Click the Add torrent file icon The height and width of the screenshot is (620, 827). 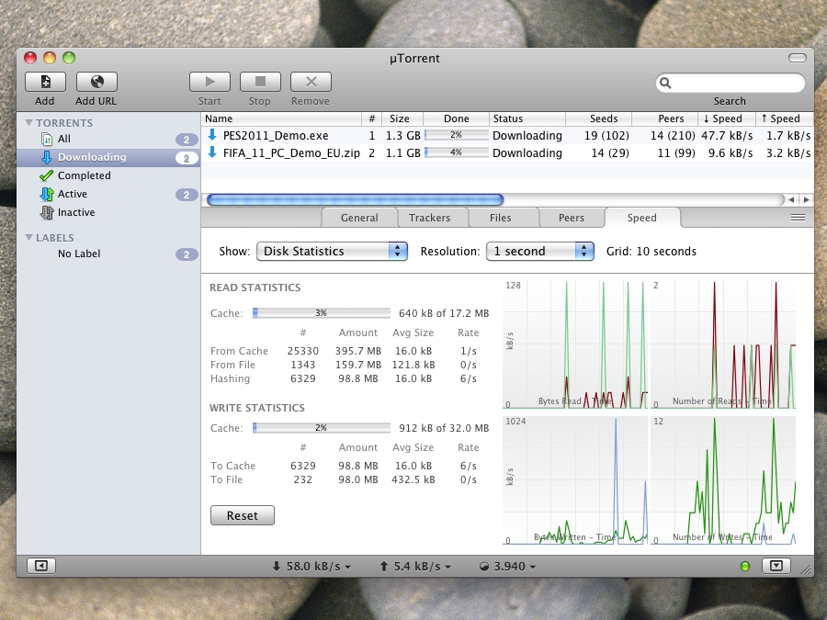(x=45, y=82)
